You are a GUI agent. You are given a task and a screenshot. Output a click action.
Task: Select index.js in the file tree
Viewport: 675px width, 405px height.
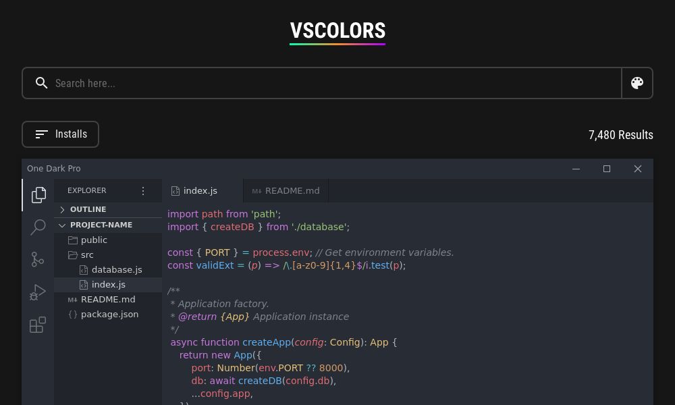107,284
